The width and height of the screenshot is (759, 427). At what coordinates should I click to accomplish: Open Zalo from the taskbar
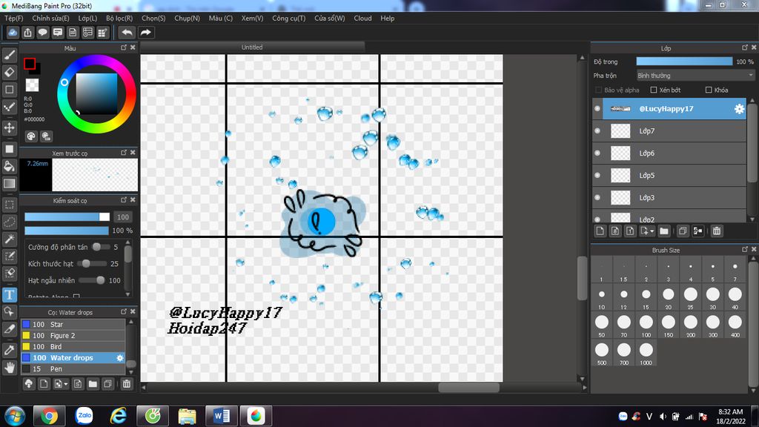click(84, 416)
